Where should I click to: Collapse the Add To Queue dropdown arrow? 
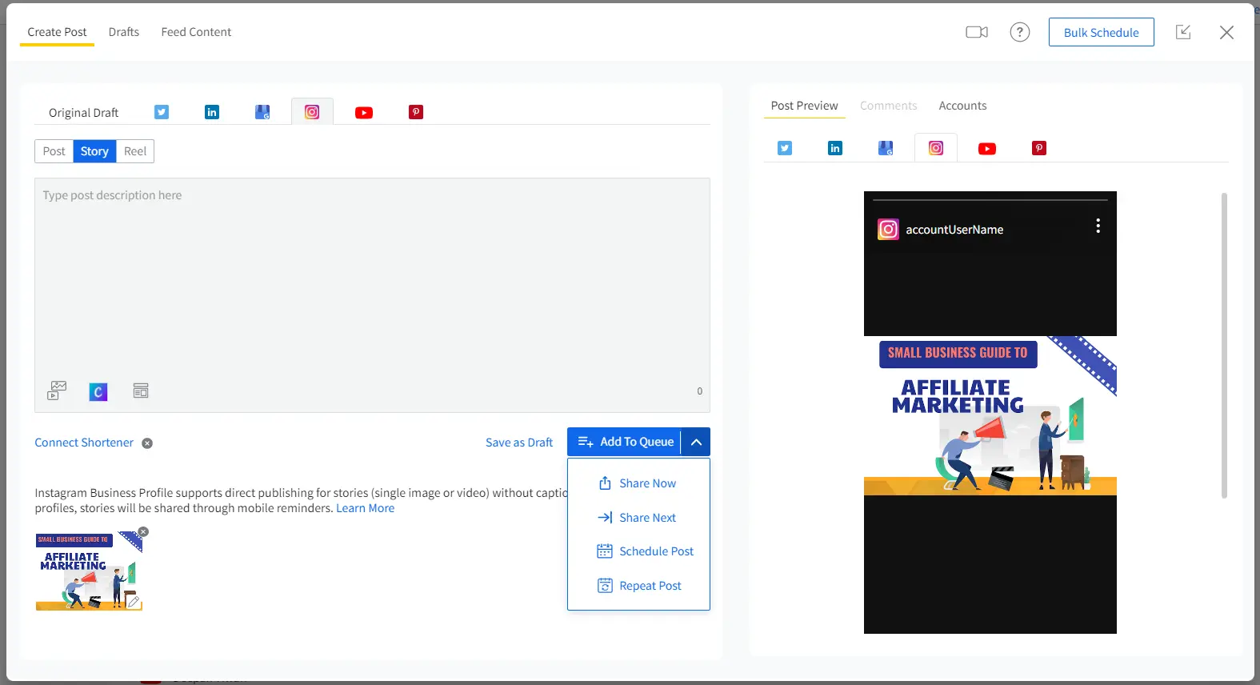pyautogui.click(x=696, y=442)
